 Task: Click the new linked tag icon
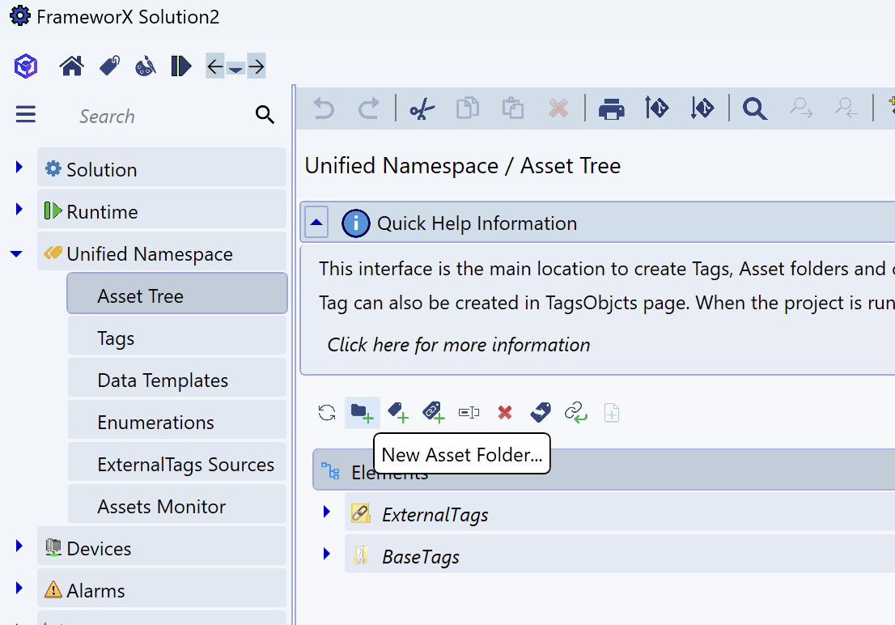(x=433, y=413)
